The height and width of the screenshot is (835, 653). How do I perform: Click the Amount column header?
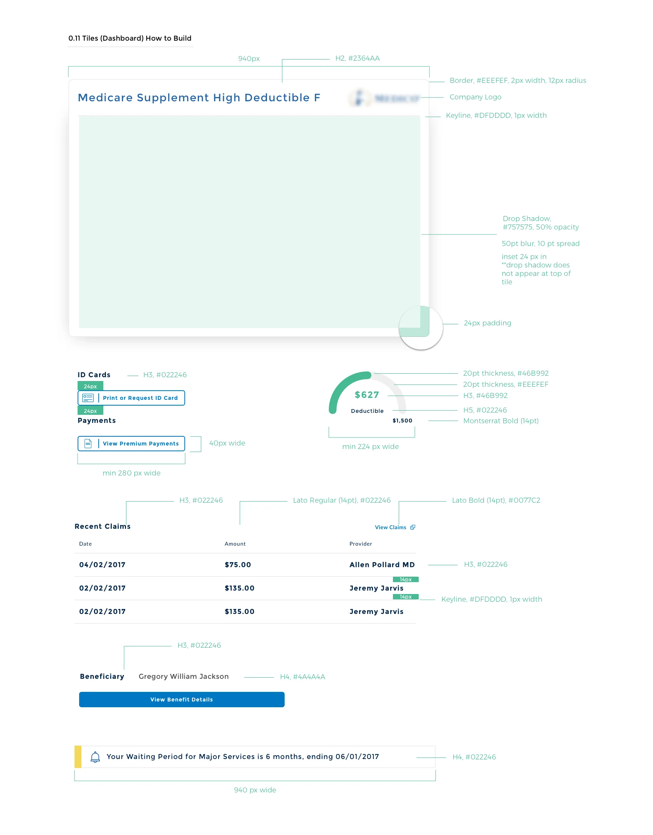[235, 544]
